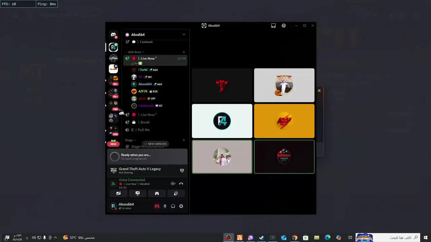Open File Explorer from the taskbar
Screen dimensions: 431x242
pyautogui.click(x=317, y=238)
